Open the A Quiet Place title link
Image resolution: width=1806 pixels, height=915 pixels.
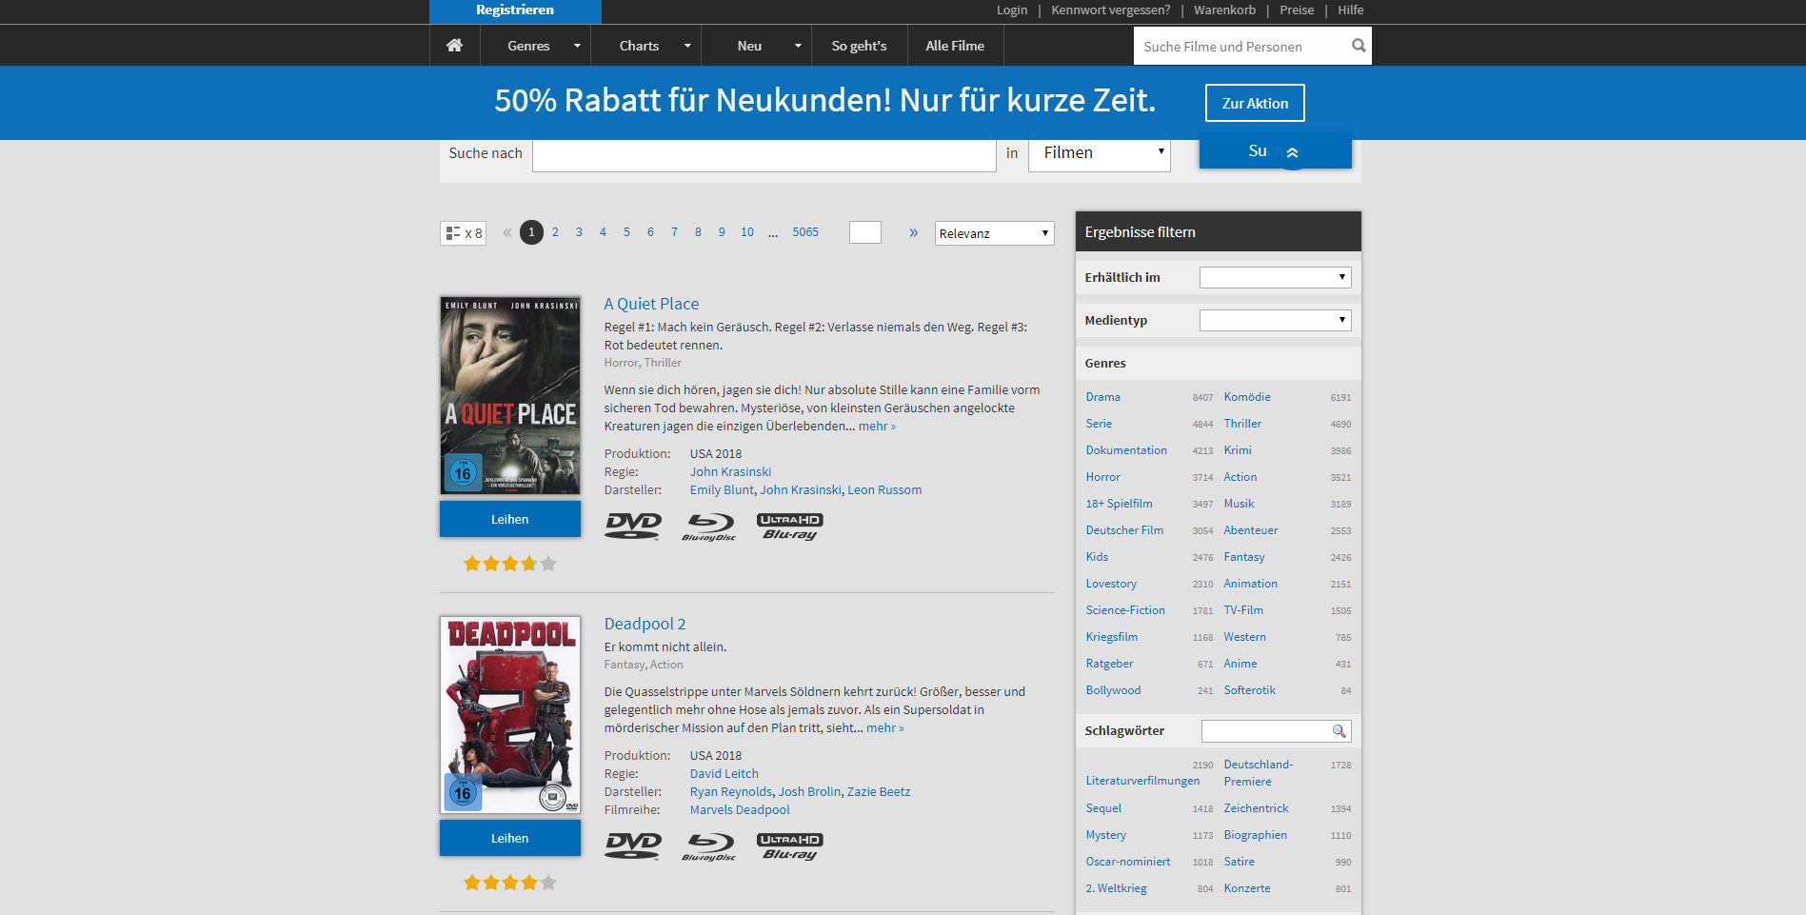pyautogui.click(x=651, y=304)
